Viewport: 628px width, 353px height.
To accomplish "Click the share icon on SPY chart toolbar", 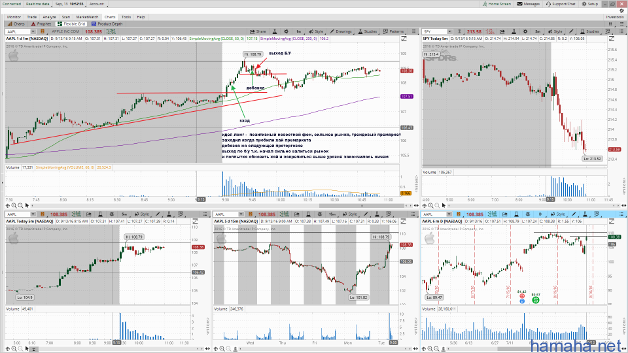I will coord(502,31).
